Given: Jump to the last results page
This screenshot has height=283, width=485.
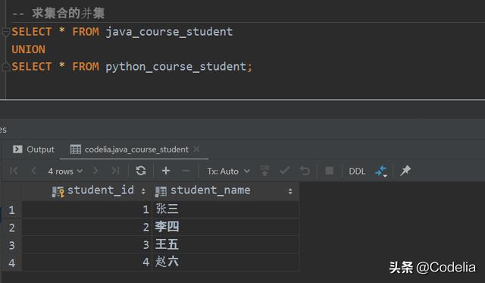Looking at the screenshot, I should point(115,171).
